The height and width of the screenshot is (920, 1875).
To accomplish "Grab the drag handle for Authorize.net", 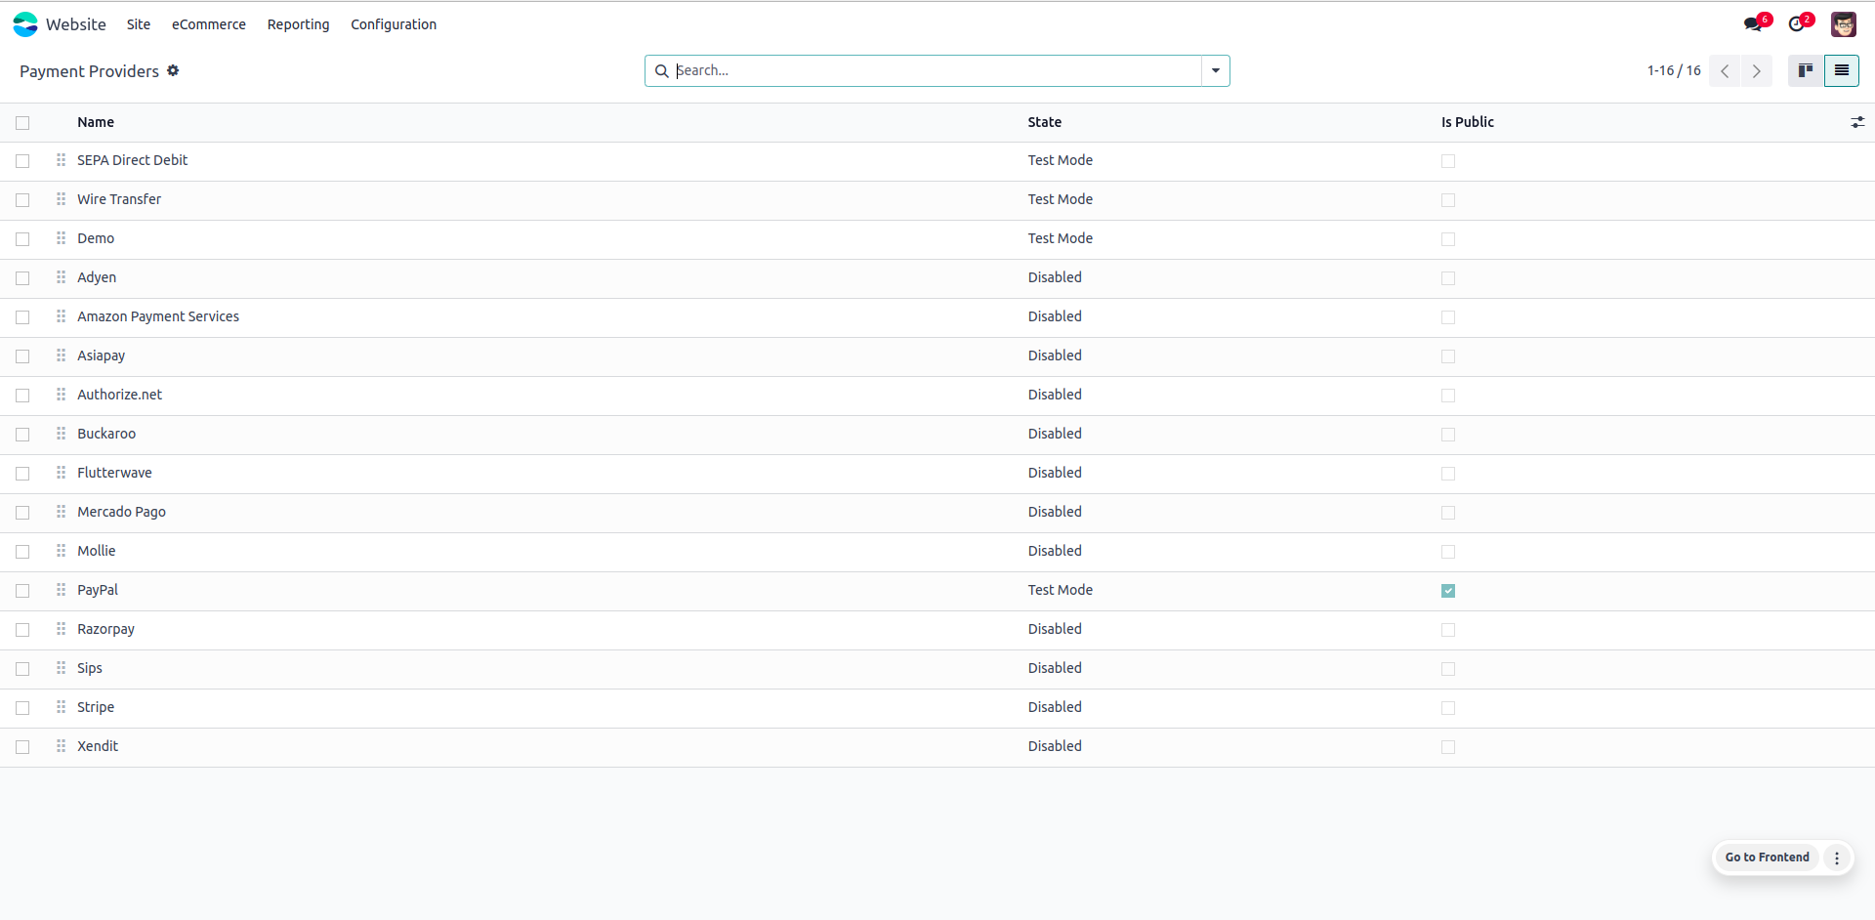I will tap(61, 395).
